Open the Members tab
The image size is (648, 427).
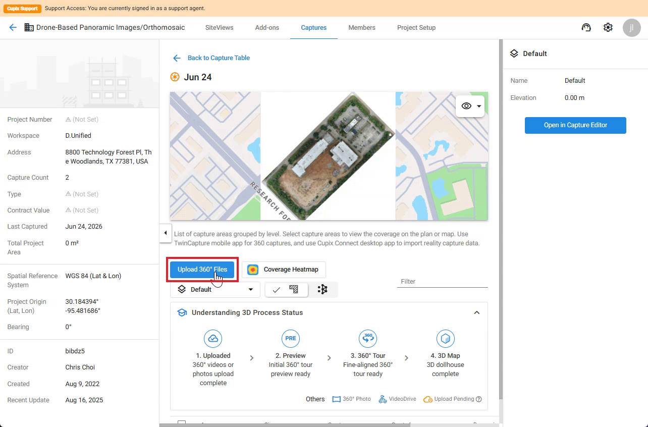[x=362, y=28]
